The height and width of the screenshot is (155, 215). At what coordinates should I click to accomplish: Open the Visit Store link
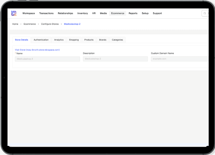[37, 50]
